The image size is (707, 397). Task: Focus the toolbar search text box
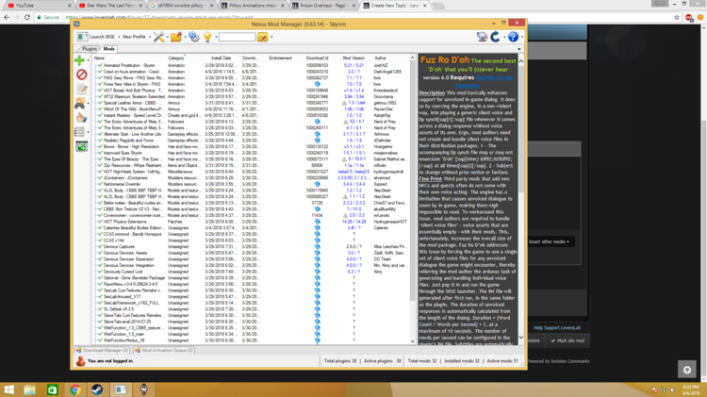pos(238,37)
